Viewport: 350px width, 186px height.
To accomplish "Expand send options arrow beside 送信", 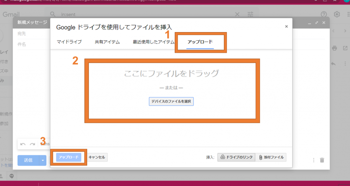I will [x=43, y=160].
